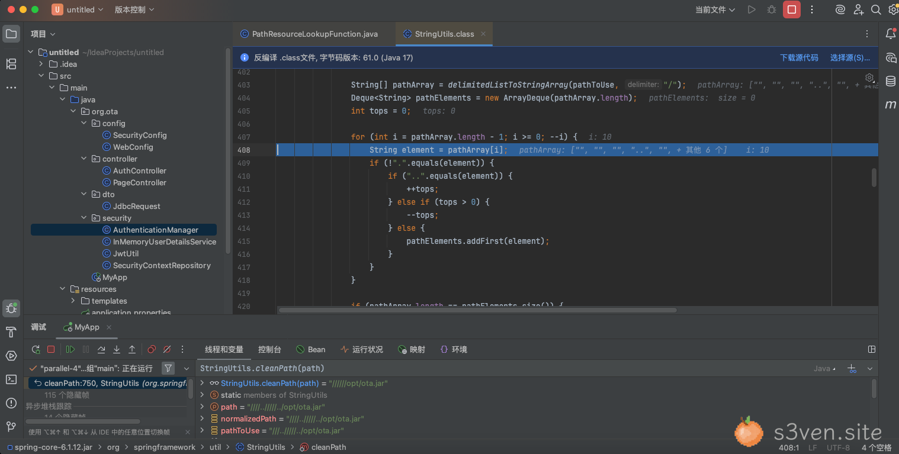Switch to 环境 tab
Image resolution: width=899 pixels, height=454 pixels.
453,349
